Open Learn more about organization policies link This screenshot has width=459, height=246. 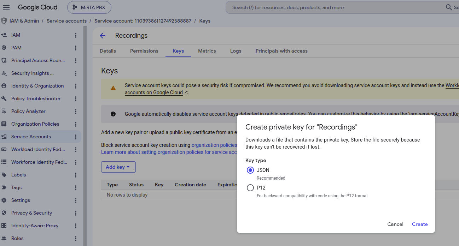tap(169, 152)
